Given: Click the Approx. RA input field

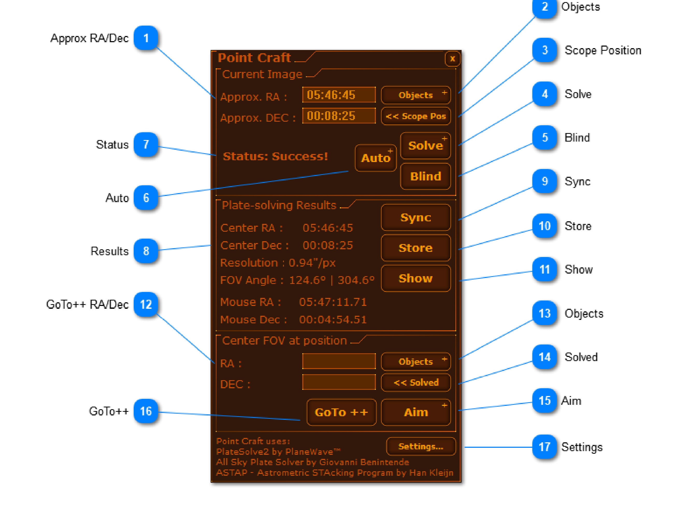Looking at the screenshot, I should (x=339, y=95).
